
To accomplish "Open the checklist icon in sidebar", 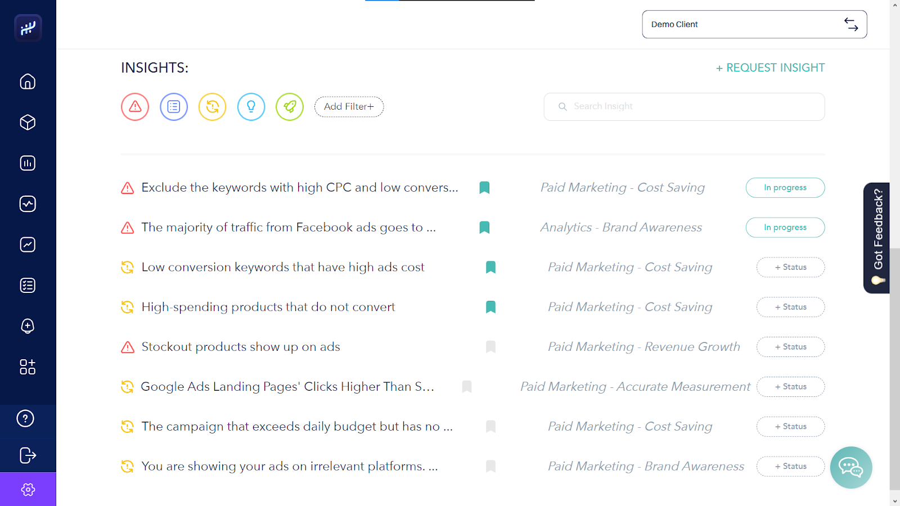I will coord(28,286).
